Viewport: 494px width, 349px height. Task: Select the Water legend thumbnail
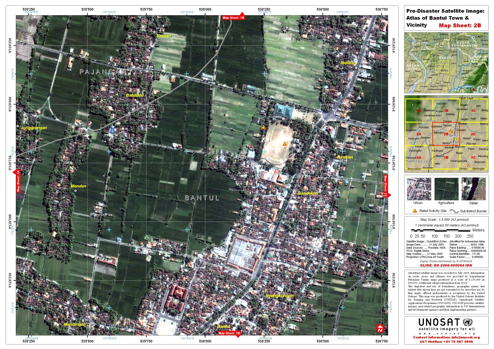tap(473, 189)
